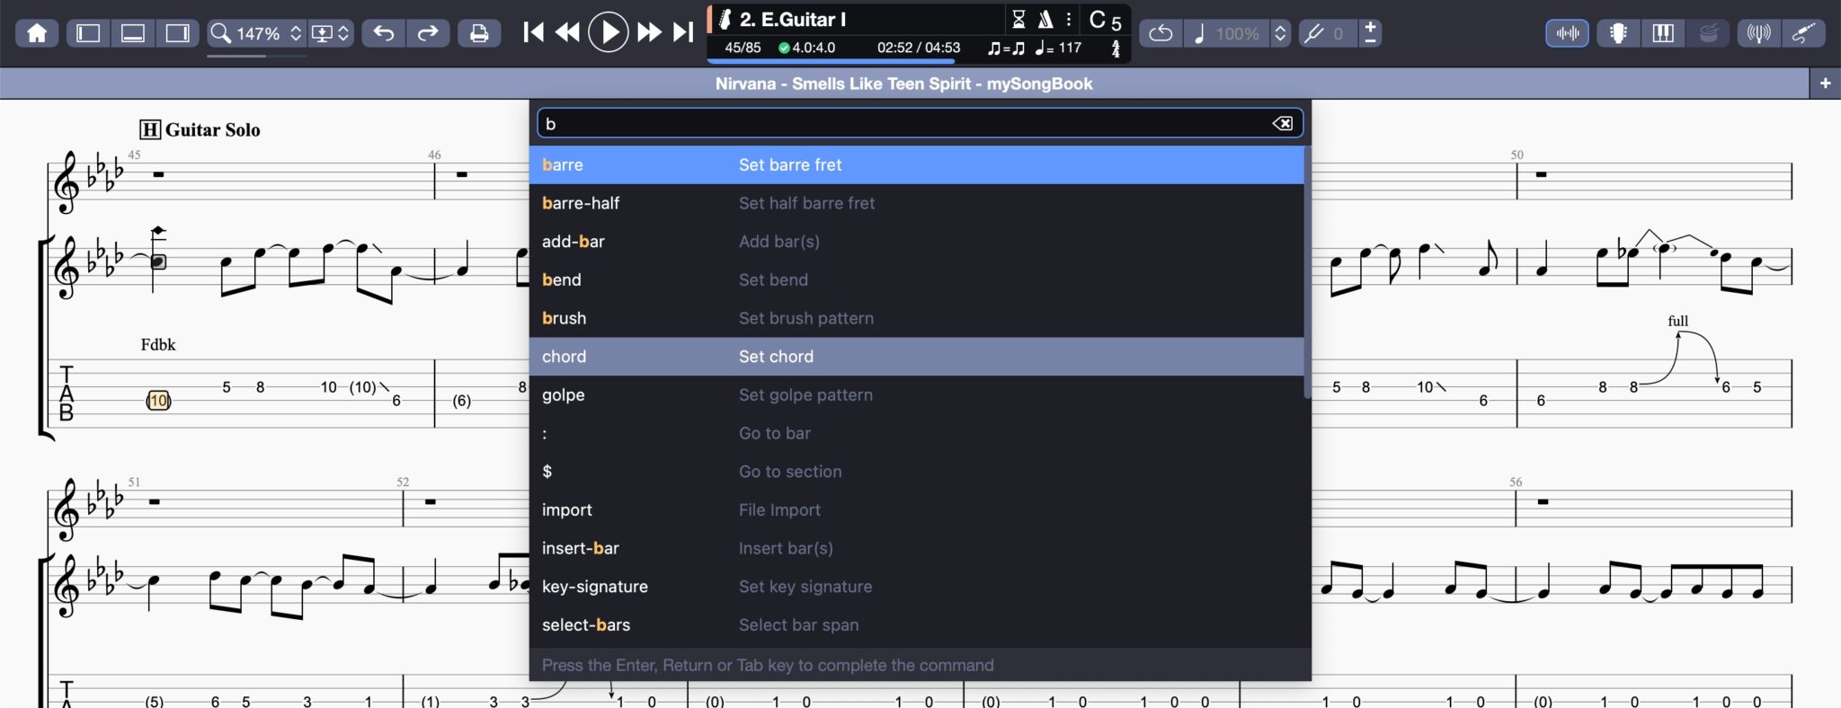Click the guitar track icon beside 2. E.Guitar I
The width and height of the screenshot is (1841, 708).
725,19
